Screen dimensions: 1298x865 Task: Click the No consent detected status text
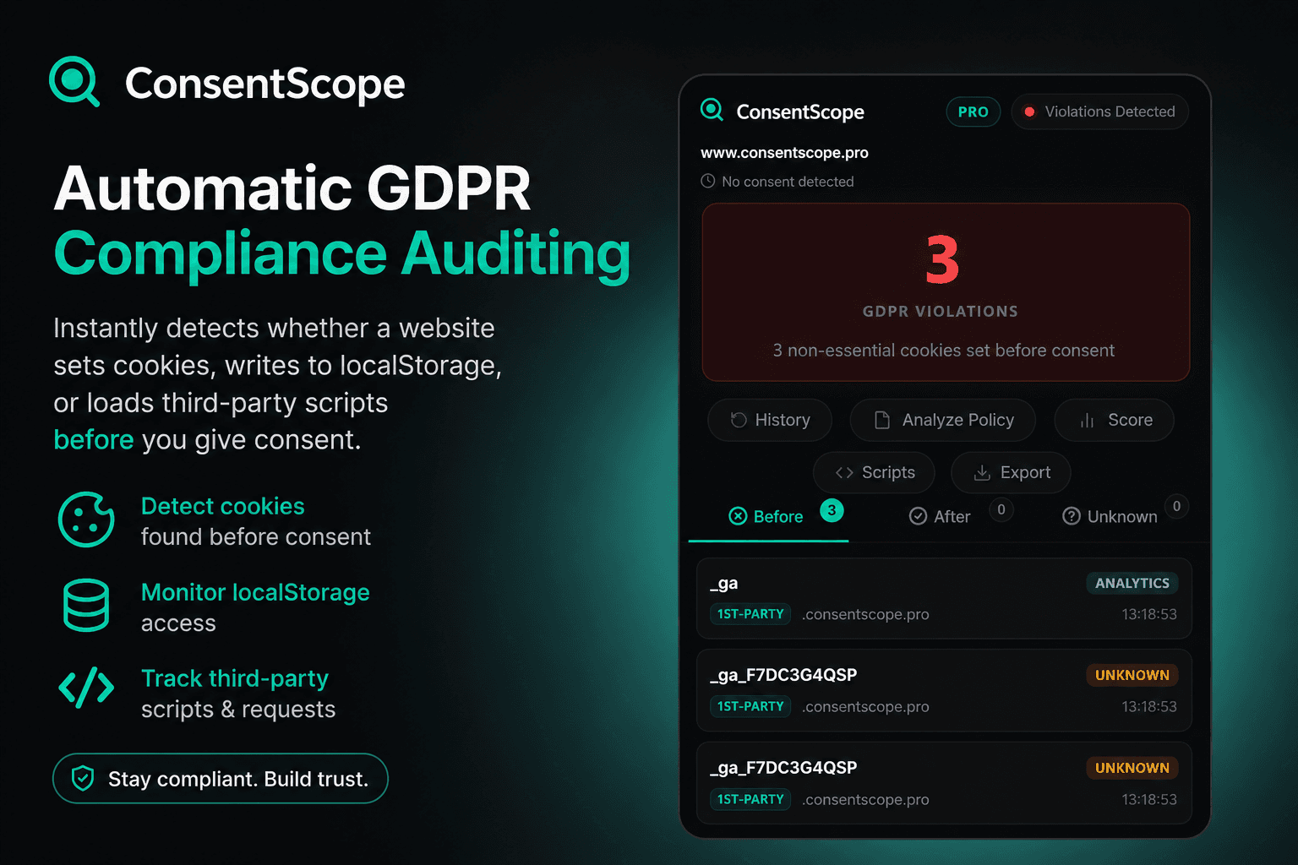(x=788, y=182)
